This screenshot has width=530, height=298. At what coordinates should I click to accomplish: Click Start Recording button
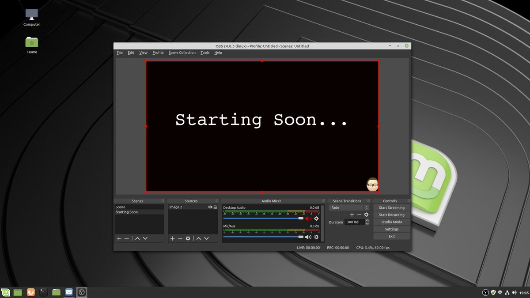pyautogui.click(x=392, y=215)
